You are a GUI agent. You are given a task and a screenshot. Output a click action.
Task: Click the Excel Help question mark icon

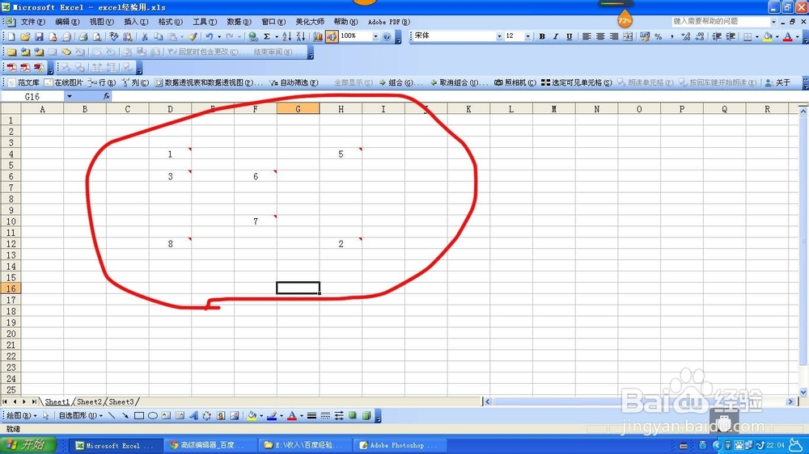tap(387, 36)
